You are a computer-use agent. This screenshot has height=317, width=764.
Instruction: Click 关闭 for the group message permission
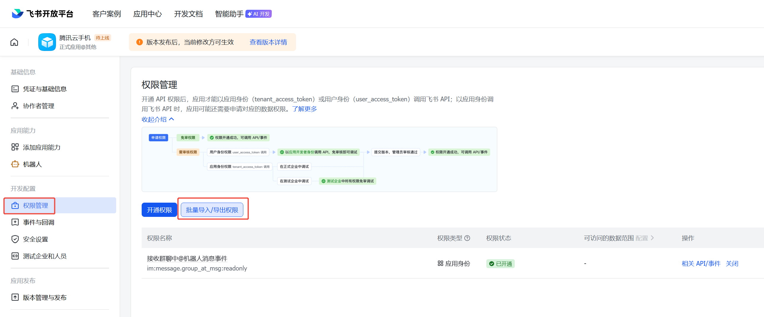732,263
